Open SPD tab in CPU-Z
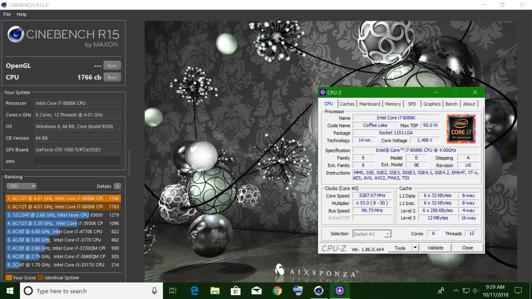Screen dimensions: 532x299 (x=412, y=104)
